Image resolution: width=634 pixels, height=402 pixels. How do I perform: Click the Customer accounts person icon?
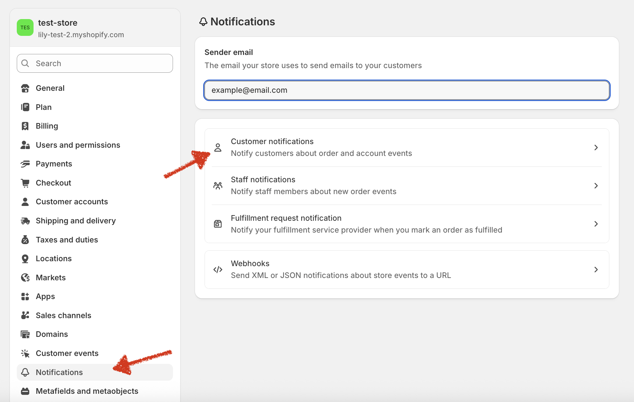point(25,202)
